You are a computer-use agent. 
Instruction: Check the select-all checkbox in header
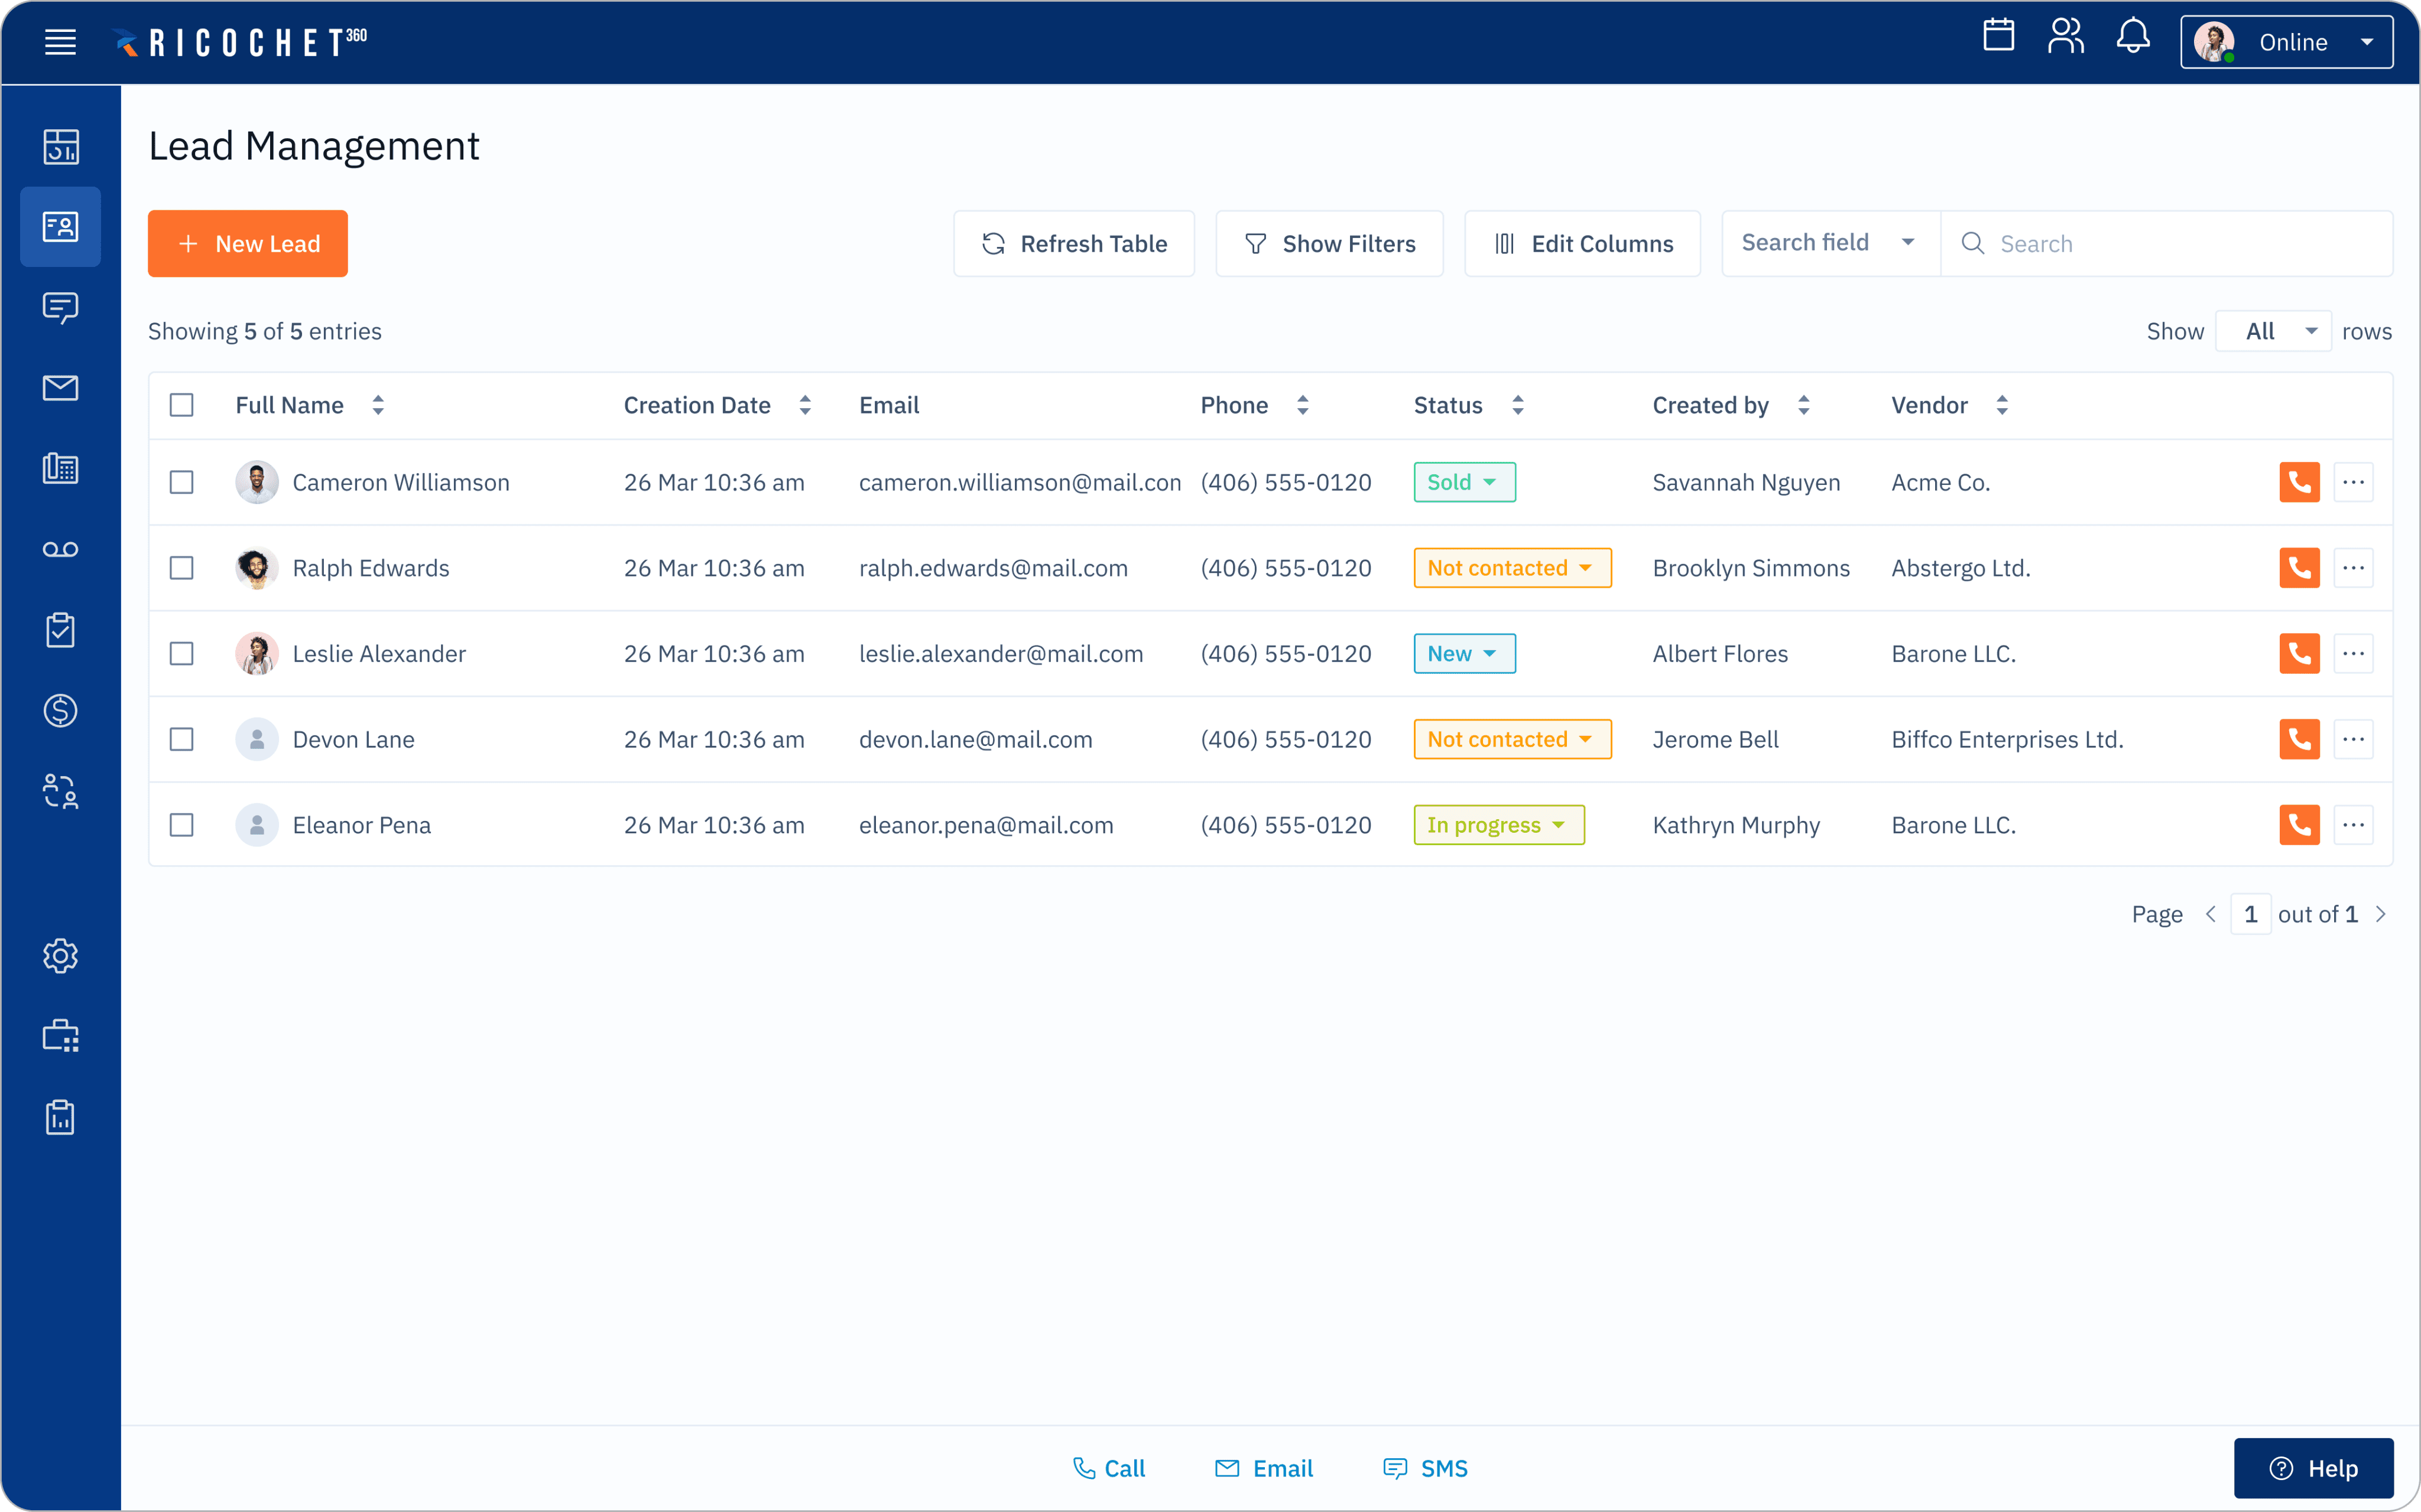tap(181, 405)
